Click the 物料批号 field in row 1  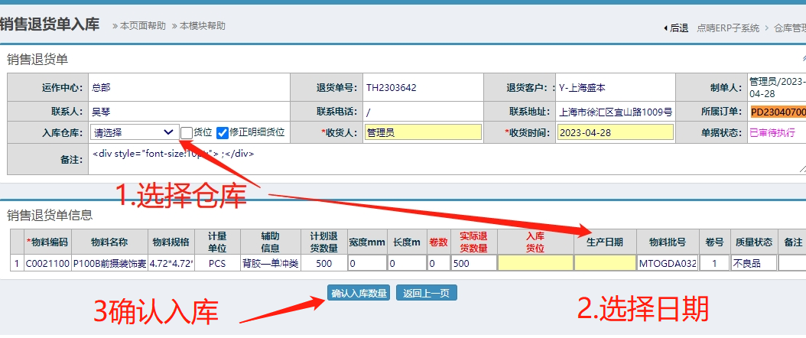click(x=667, y=263)
